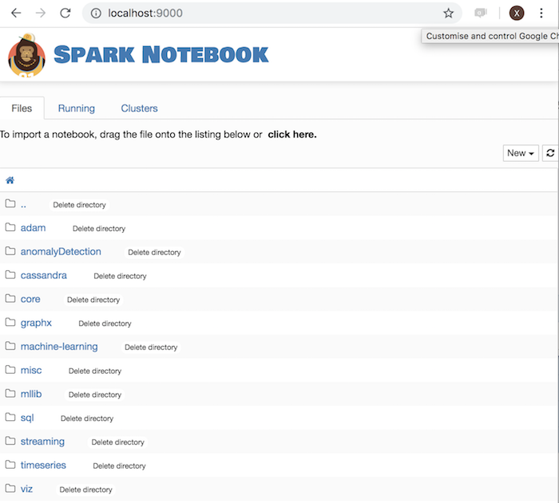This screenshot has height=503, width=559.
Task: Open the New dropdown menu
Action: pyautogui.click(x=521, y=153)
